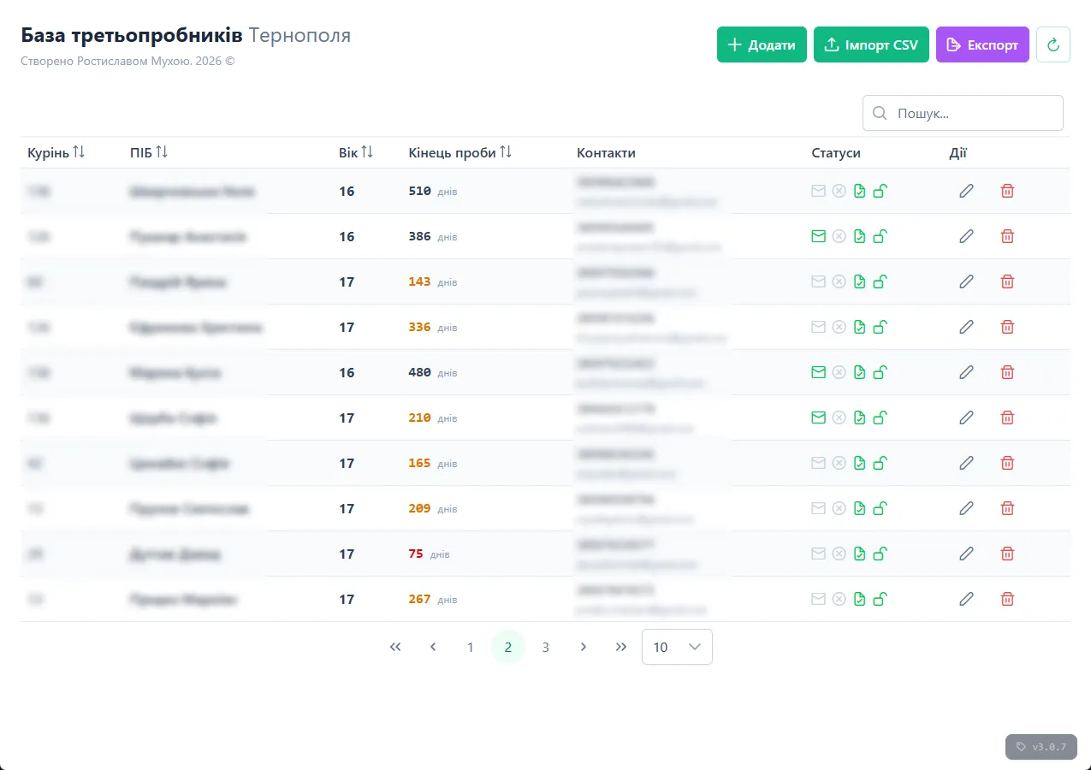Delete the row with 386 days remaining
This screenshot has width=1091, height=770.
pos(1007,236)
